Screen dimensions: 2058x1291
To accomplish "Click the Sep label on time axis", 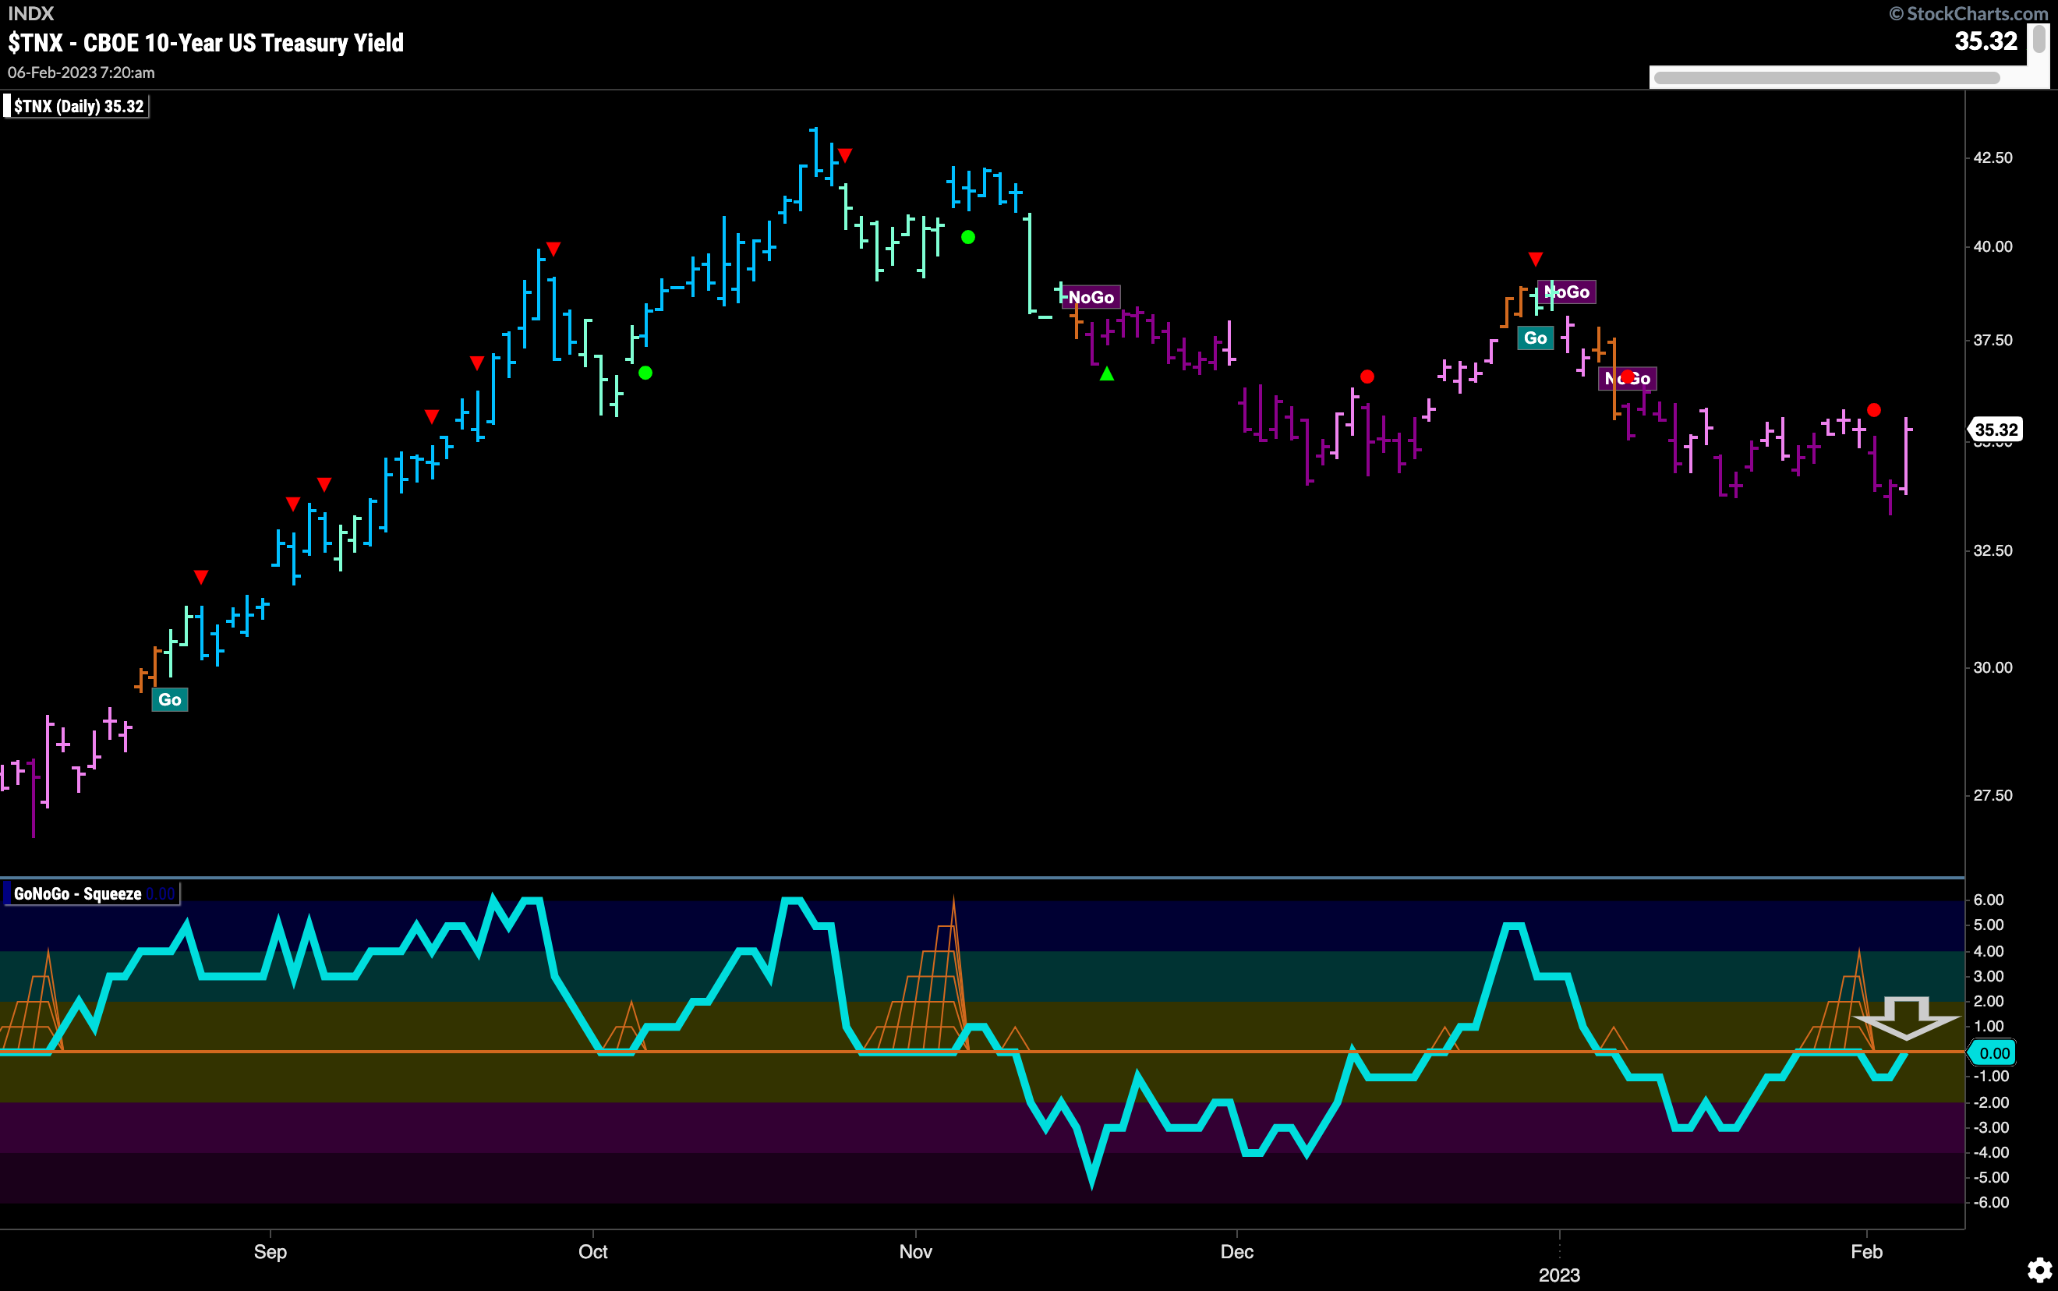I will 271,1252.
